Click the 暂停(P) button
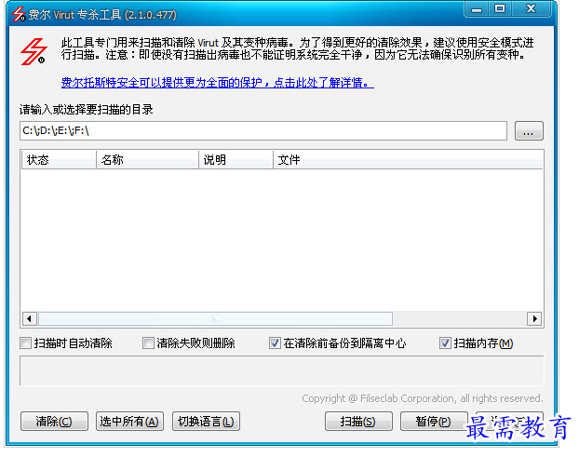This screenshot has height=457, width=579. (434, 422)
